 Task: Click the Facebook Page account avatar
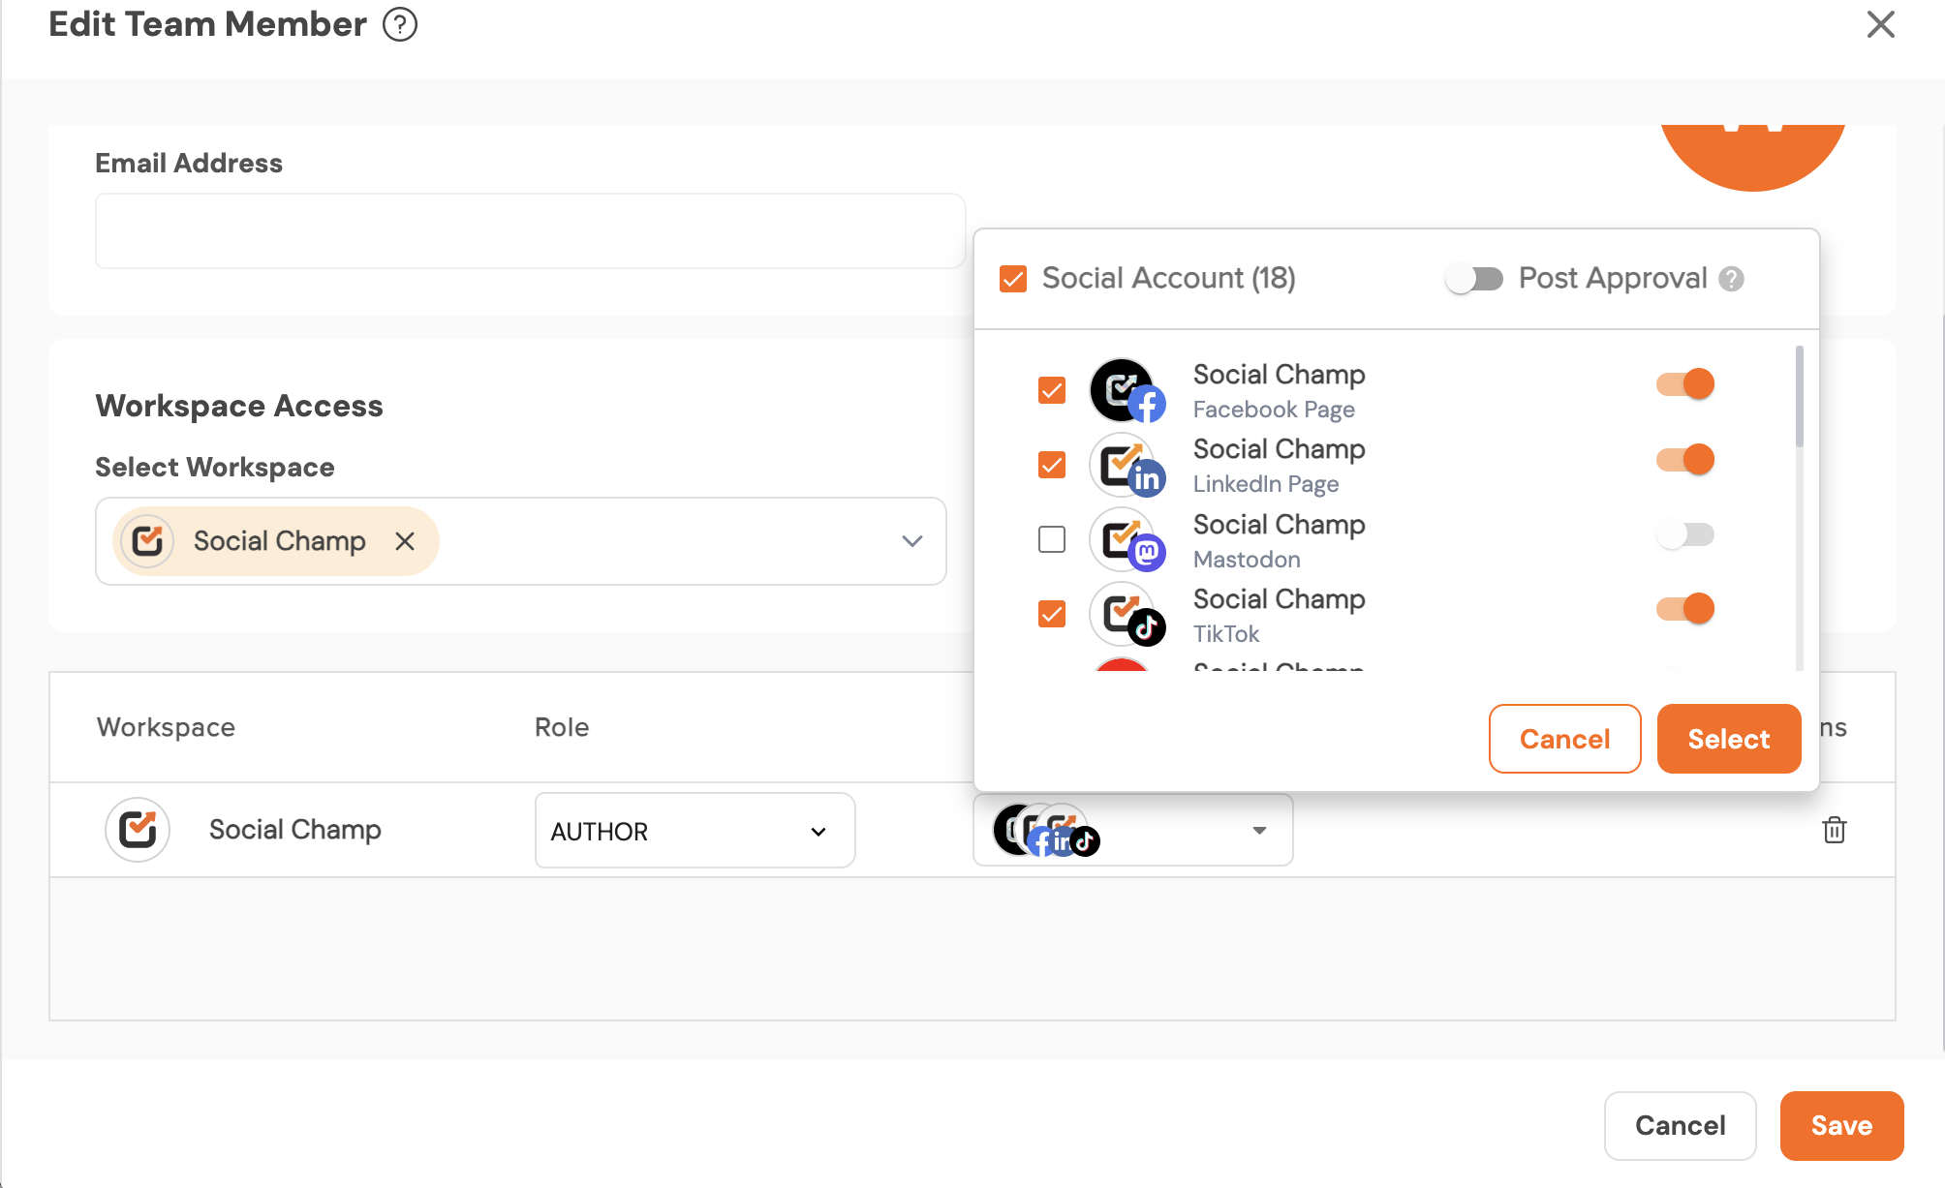[1125, 391]
